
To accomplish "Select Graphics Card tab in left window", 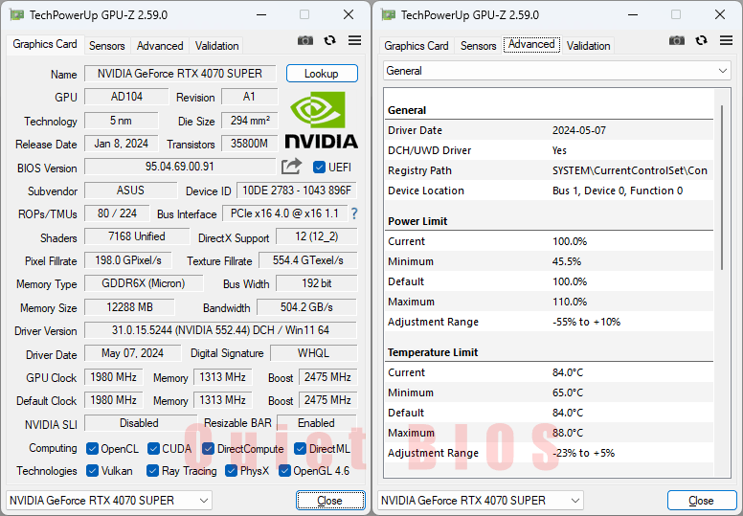I will click(45, 45).
